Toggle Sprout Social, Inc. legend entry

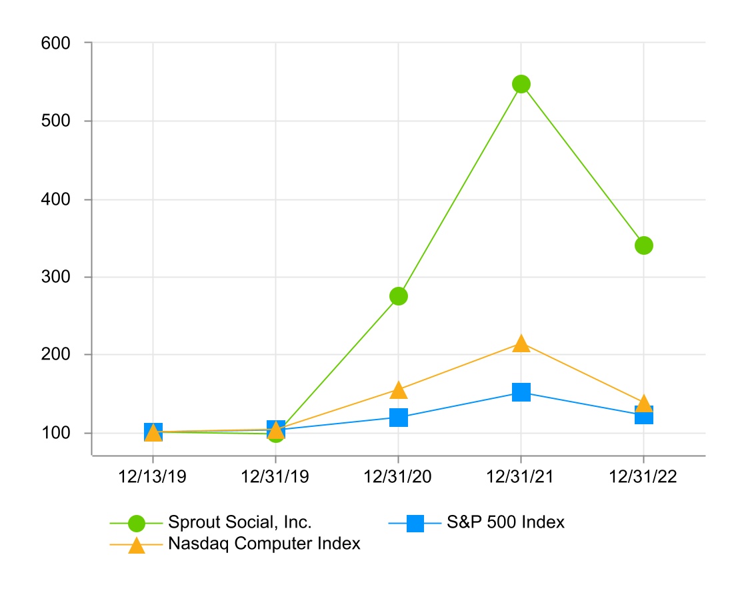(x=240, y=522)
